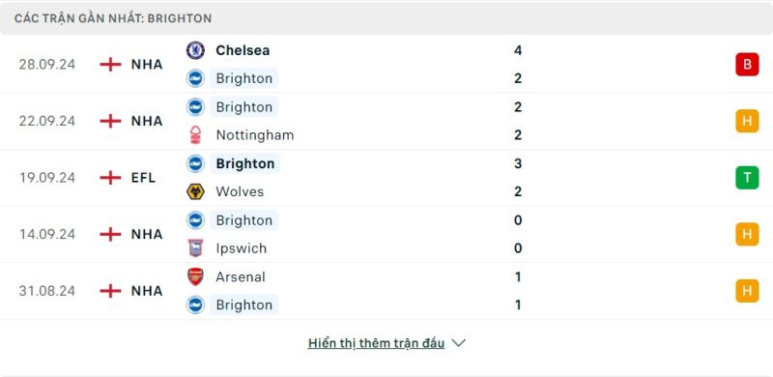
Task: Open the Chelsea team name link
Action: pos(243,50)
